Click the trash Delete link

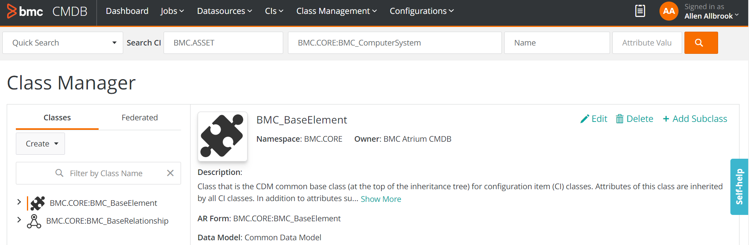tap(634, 119)
